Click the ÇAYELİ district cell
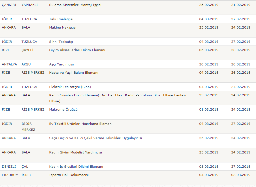 (x=27, y=50)
